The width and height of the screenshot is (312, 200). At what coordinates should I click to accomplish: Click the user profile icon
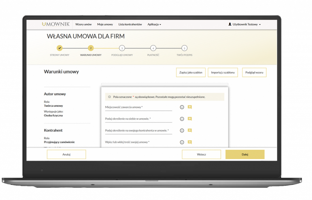pyautogui.click(x=230, y=24)
